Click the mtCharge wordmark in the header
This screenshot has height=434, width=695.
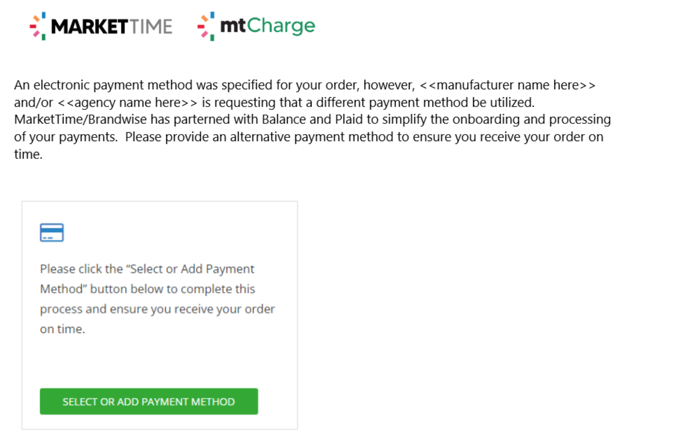tap(268, 26)
